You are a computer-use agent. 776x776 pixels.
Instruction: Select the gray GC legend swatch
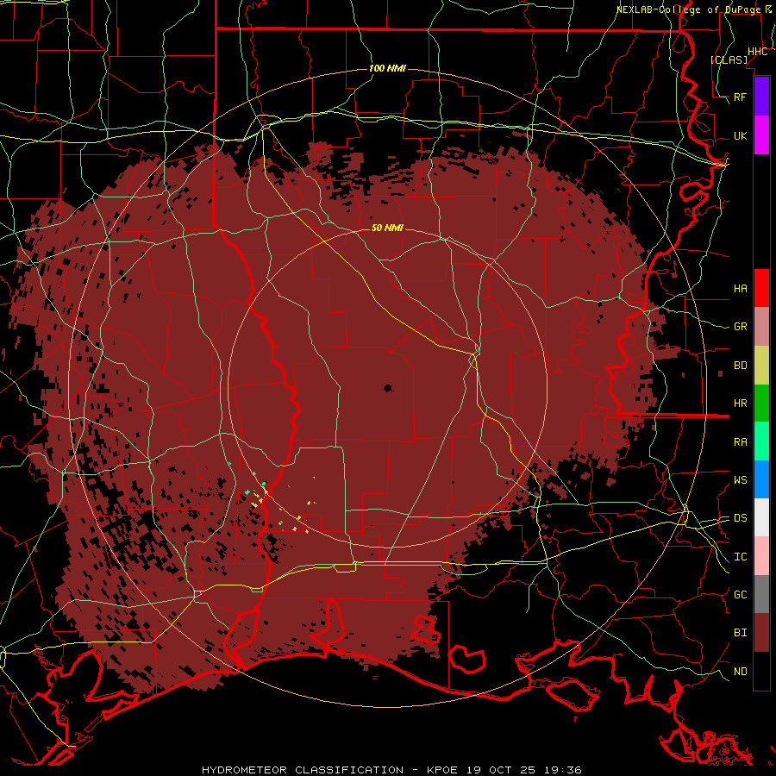[x=761, y=594]
